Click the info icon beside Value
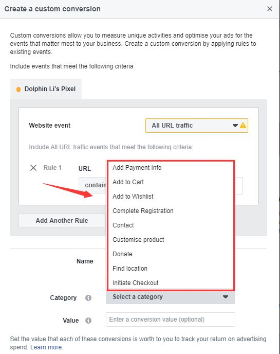 pyautogui.click(x=88, y=321)
